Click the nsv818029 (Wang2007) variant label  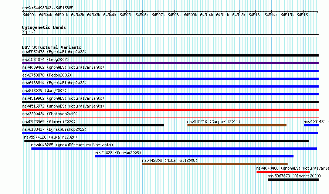tap(44, 91)
